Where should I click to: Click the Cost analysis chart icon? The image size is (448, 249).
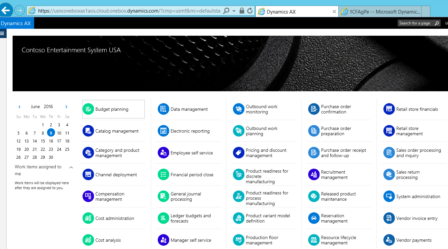88,240
